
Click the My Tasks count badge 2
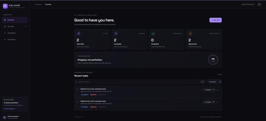click(x=26, y=26)
